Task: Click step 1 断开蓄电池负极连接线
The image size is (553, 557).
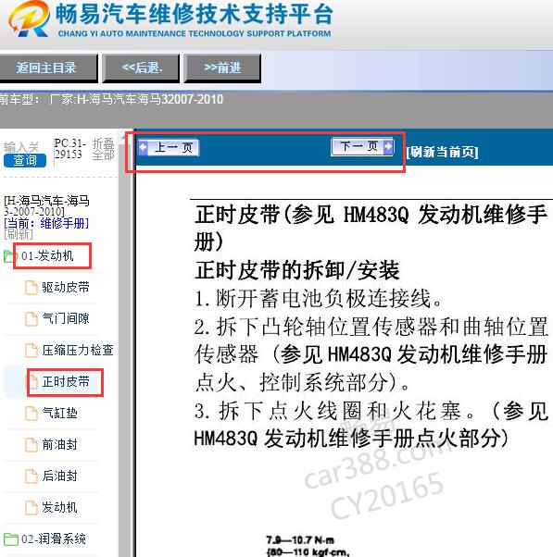Action: click(319, 298)
